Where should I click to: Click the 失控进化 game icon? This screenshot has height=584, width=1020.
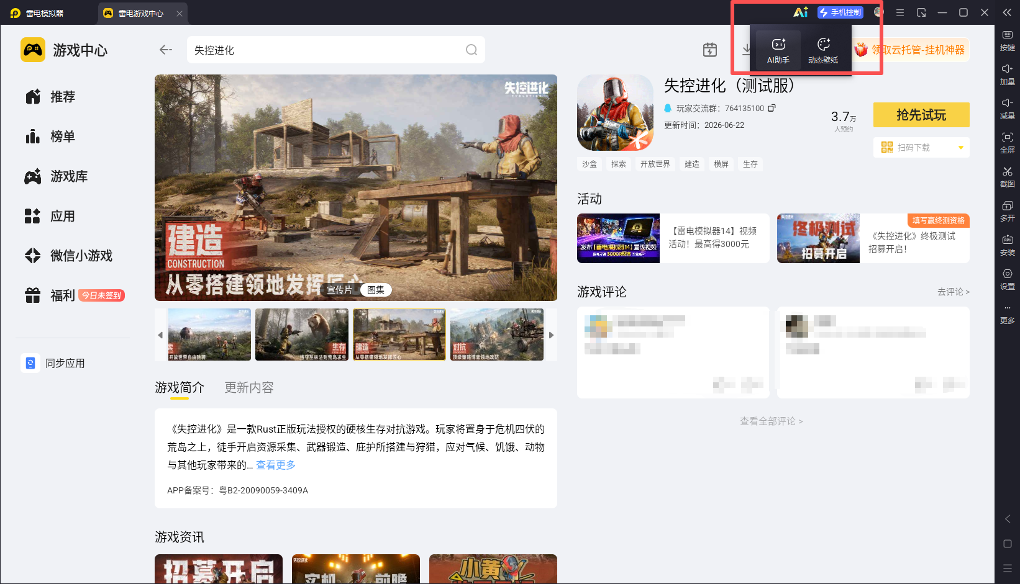tap(615, 112)
